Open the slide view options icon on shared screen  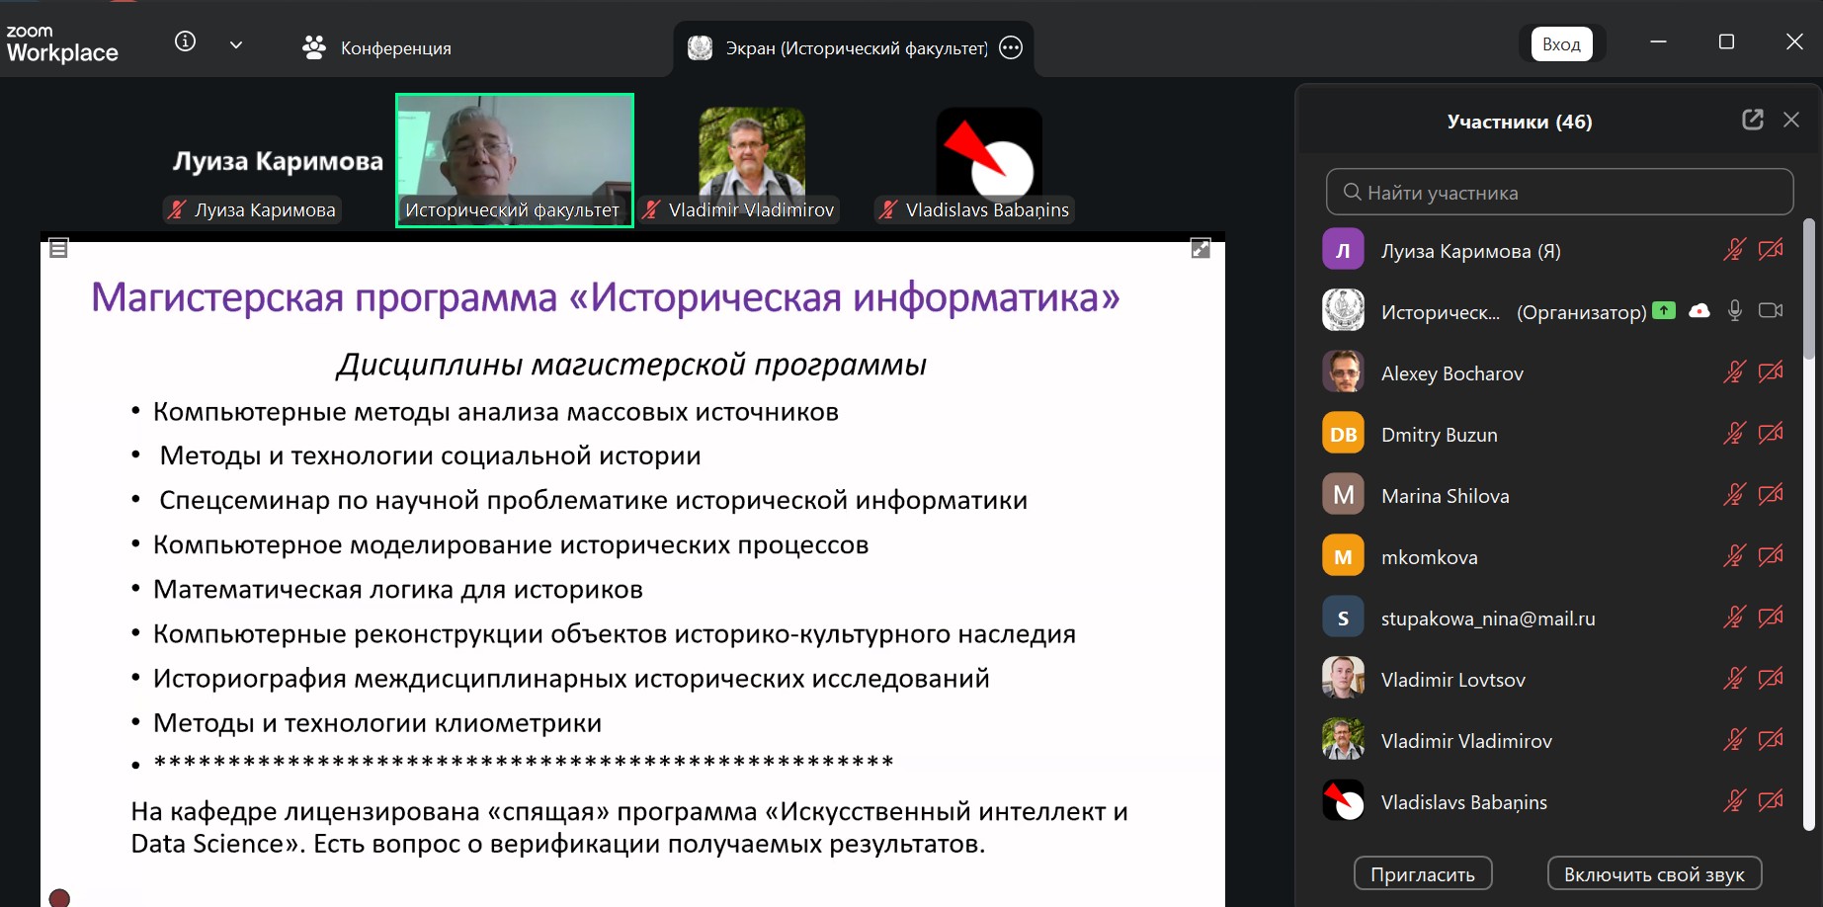tap(58, 248)
